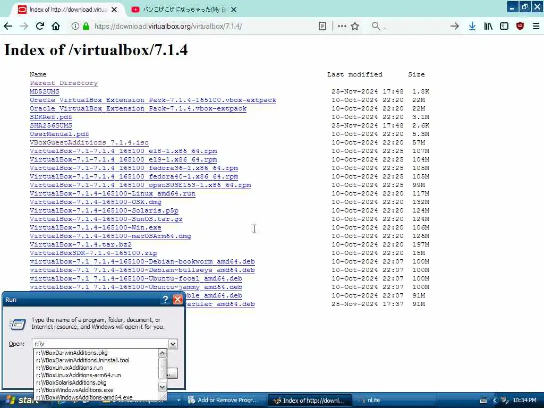Click the Run dialog help question button
Viewport: 544px width, 408px height.
pyautogui.click(x=166, y=300)
